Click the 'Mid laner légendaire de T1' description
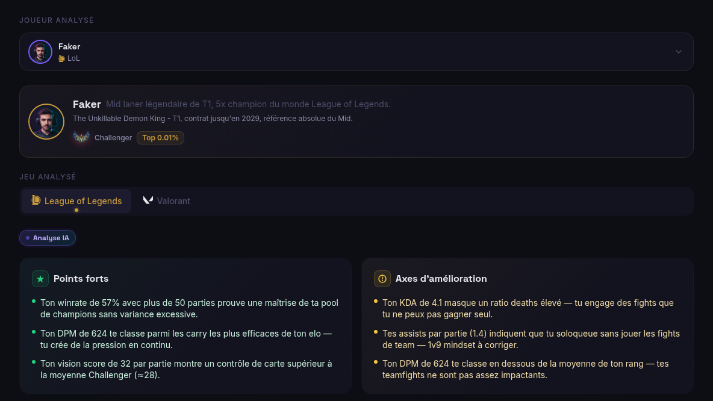This screenshot has width=713, height=401. 248,104
